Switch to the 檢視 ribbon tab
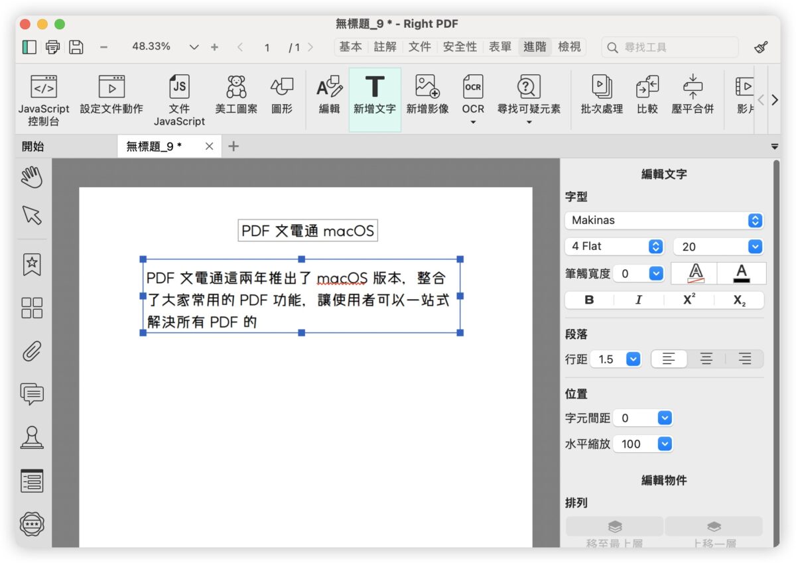Image resolution: width=796 pixels, height=563 pixels. [x=569, y=46]
